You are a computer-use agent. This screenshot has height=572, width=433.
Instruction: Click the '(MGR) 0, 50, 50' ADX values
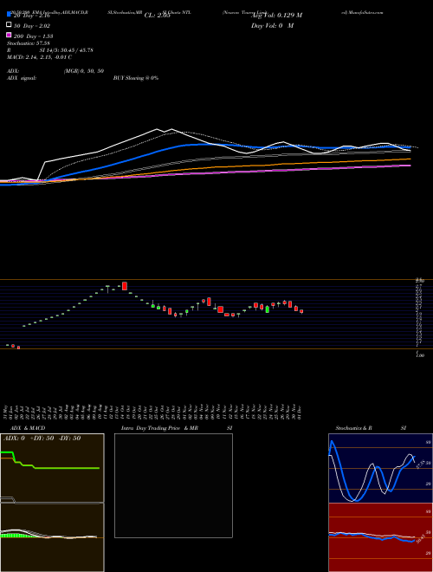coord(84,71)
